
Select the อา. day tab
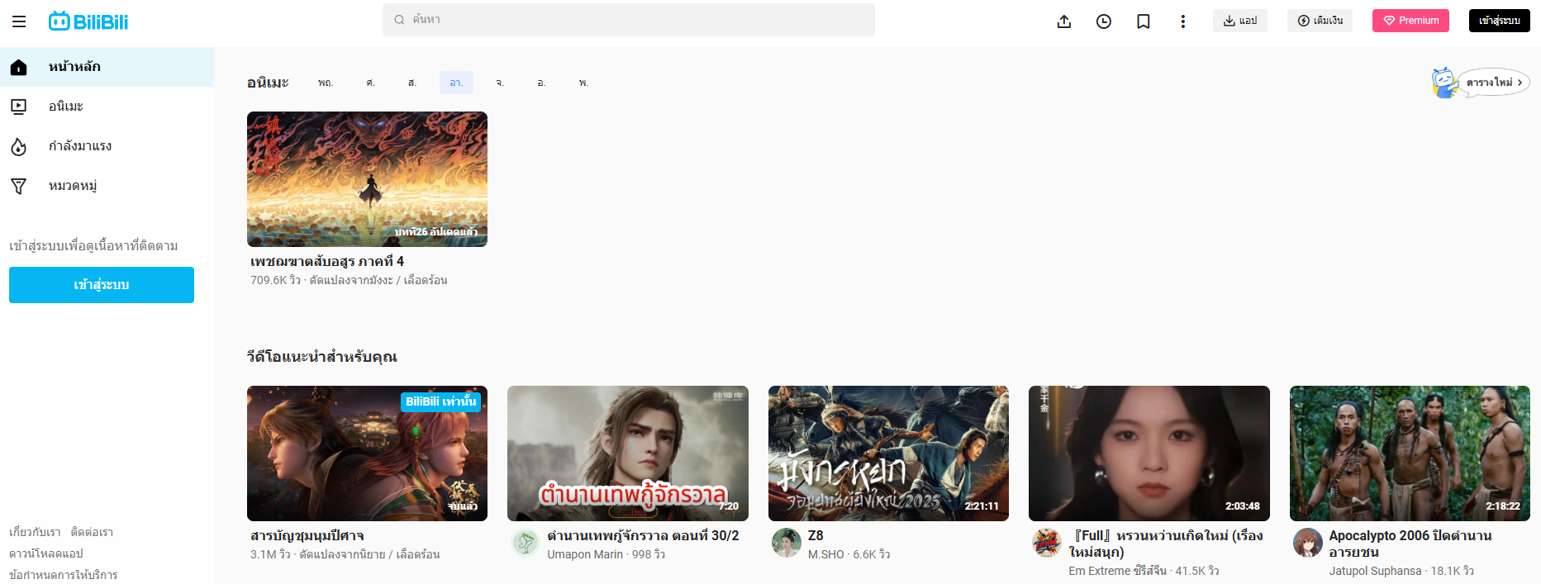click(x=456, y=83)
